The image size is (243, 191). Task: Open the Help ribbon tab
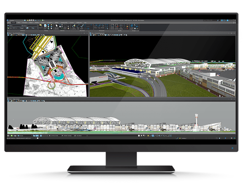(x=85, y=23)
